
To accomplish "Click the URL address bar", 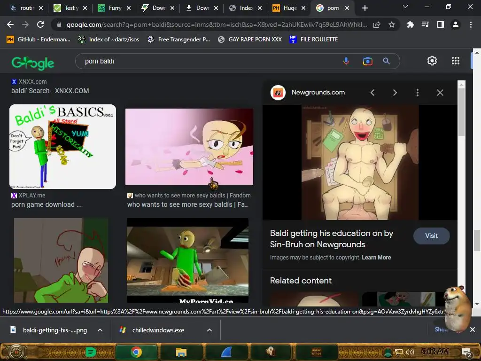I will [216, 24].
